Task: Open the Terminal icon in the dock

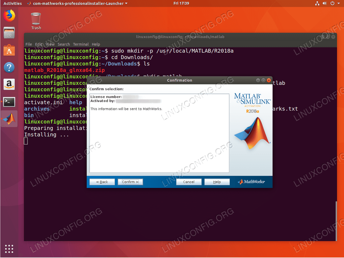Action: pyautogui.click(x=9, y=102)
